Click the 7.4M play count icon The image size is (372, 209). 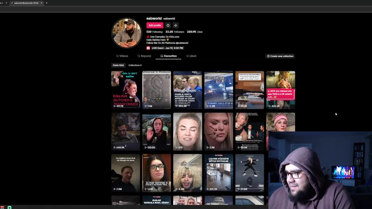point(115,189)
